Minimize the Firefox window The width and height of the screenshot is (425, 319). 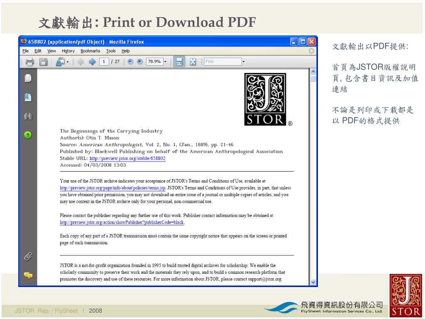coord(294,42)
